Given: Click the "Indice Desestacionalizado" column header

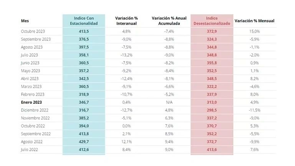Looking at the screenshot, I should pos(212,21).
